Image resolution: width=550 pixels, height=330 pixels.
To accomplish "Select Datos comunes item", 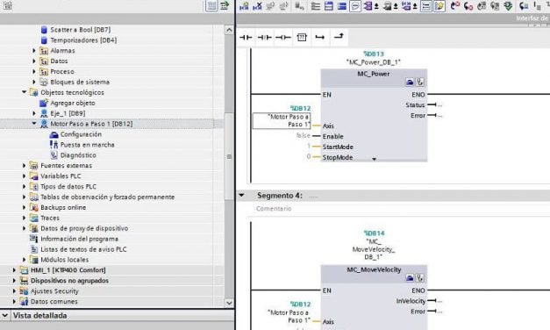I will (x=54, y=302).
